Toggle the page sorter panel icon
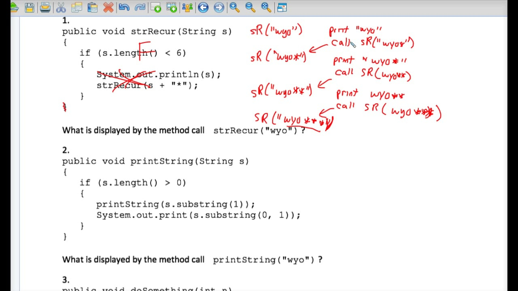518x291 pixels. tap(282, 7)
